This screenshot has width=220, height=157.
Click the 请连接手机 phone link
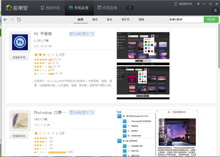click(x=183, y=4)
